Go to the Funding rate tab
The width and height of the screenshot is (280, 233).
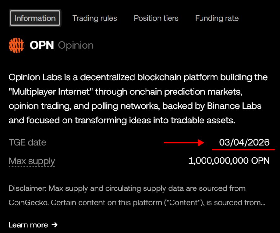coord(217,18)
